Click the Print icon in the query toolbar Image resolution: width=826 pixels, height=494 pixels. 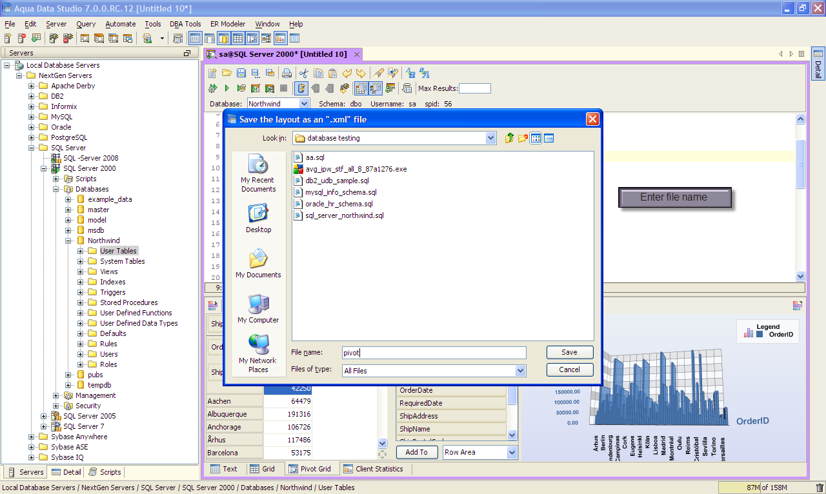pyautogui.click(x=287, y=73)
